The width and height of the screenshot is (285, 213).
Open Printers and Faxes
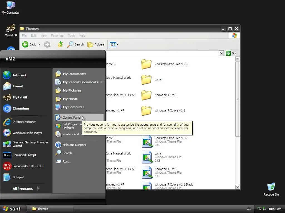pos(68,134)
